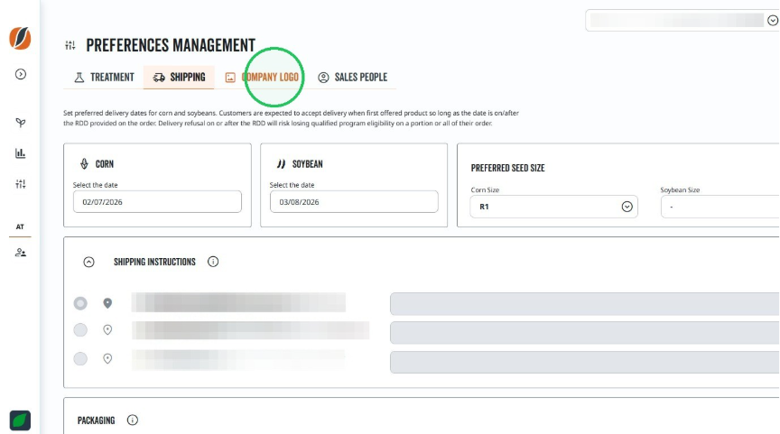The height and width of the screenshot is (434, 780).
Task: Select the sliders preferences icon in sidebar
Action: click(21, 184)
